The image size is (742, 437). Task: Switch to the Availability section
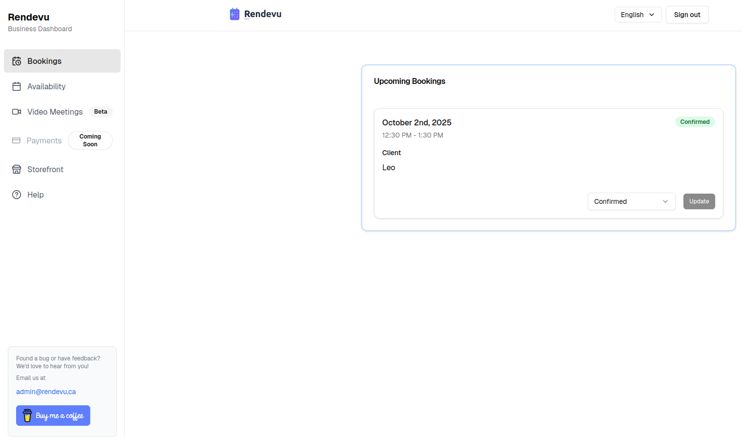tap(46, 86)
